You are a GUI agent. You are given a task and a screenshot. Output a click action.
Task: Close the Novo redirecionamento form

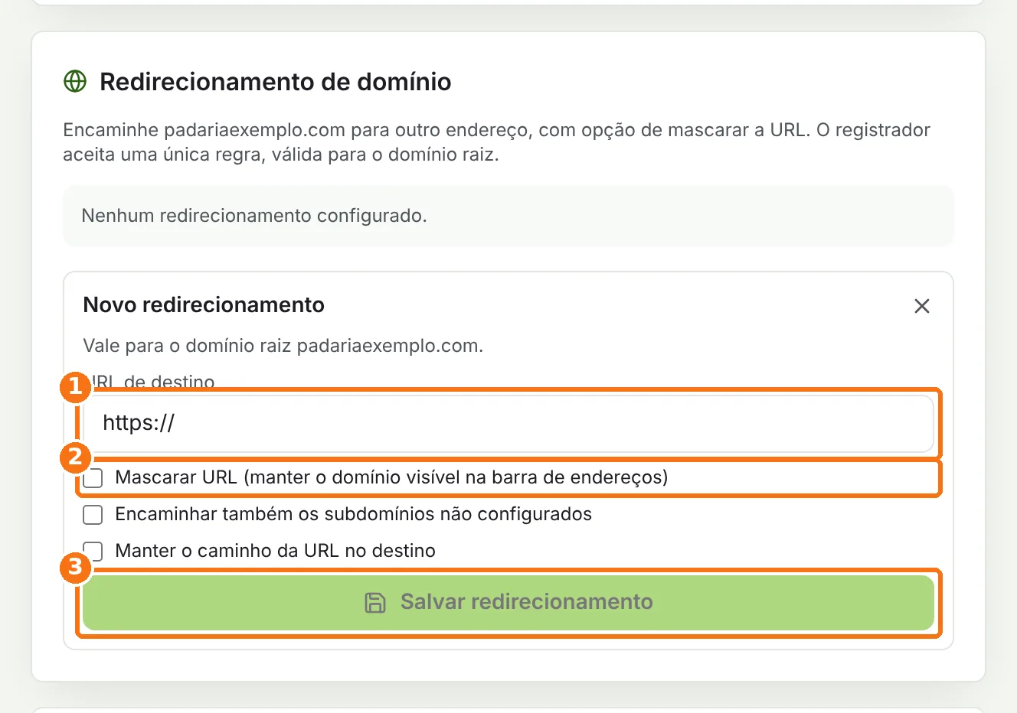tap(922, 306)
